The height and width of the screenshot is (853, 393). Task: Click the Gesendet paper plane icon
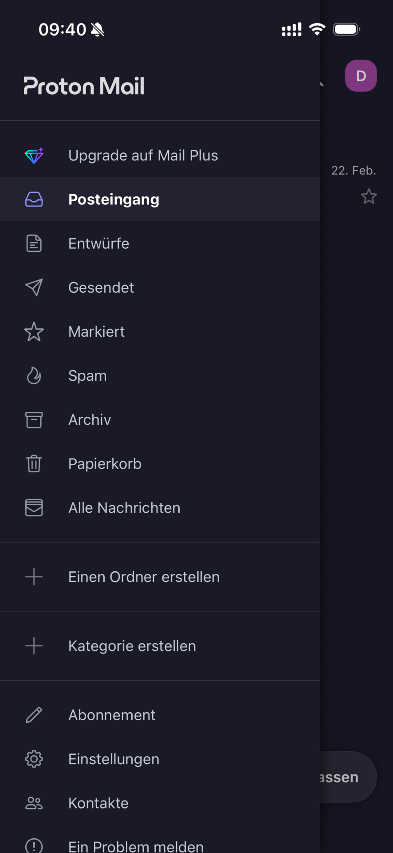34,287
